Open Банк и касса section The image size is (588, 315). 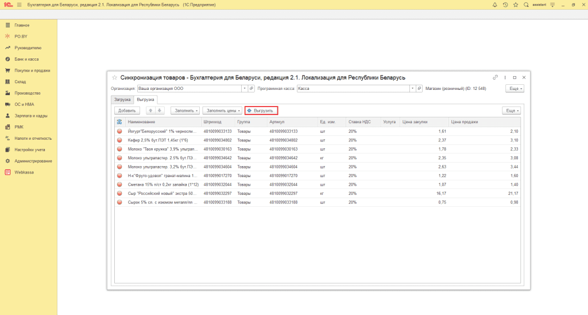[x=26, y=59]
